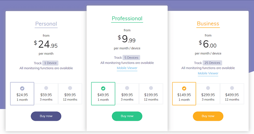Click Buy now under the Personal plan
Screen dimensions: 254x134
tap(46, 116)
